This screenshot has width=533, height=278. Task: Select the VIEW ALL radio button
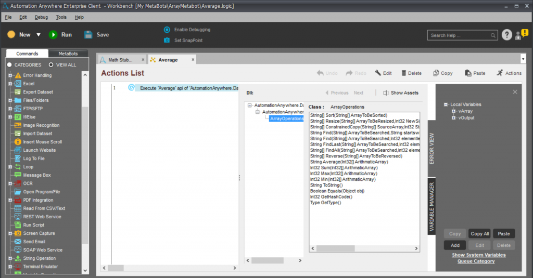50,65
